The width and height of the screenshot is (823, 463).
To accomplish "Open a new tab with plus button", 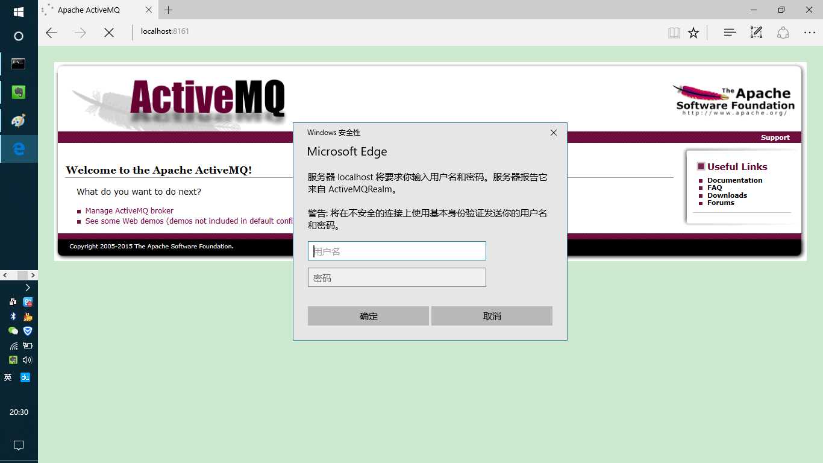I will pyautogui.click(x=168, y=10).
